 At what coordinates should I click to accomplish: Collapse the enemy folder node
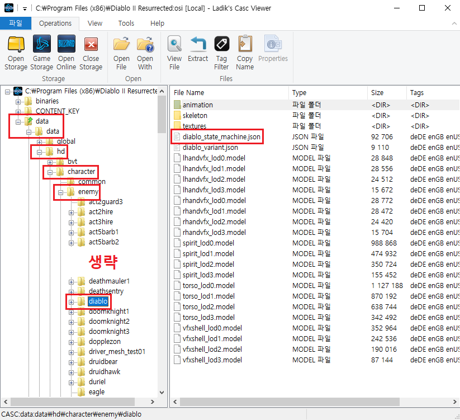[x=60, y=192]
